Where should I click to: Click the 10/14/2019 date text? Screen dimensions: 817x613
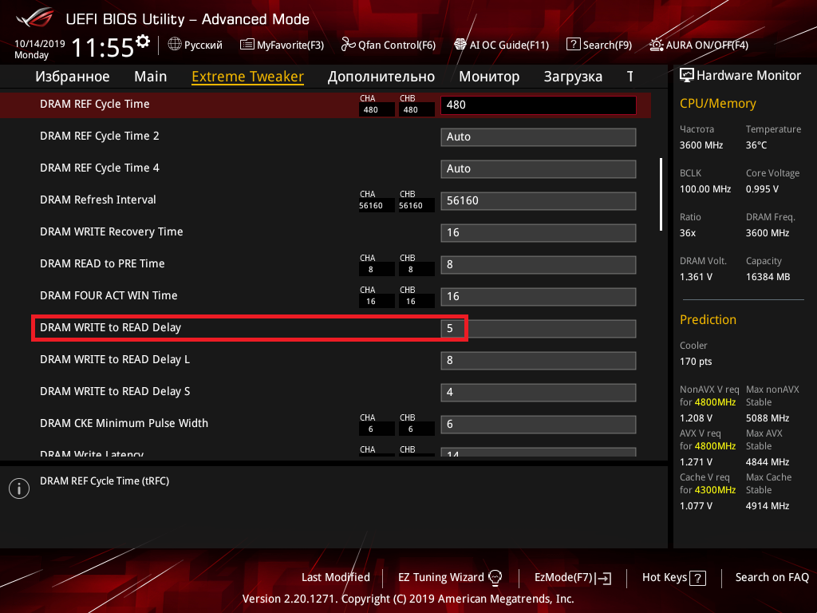[40, 44]
